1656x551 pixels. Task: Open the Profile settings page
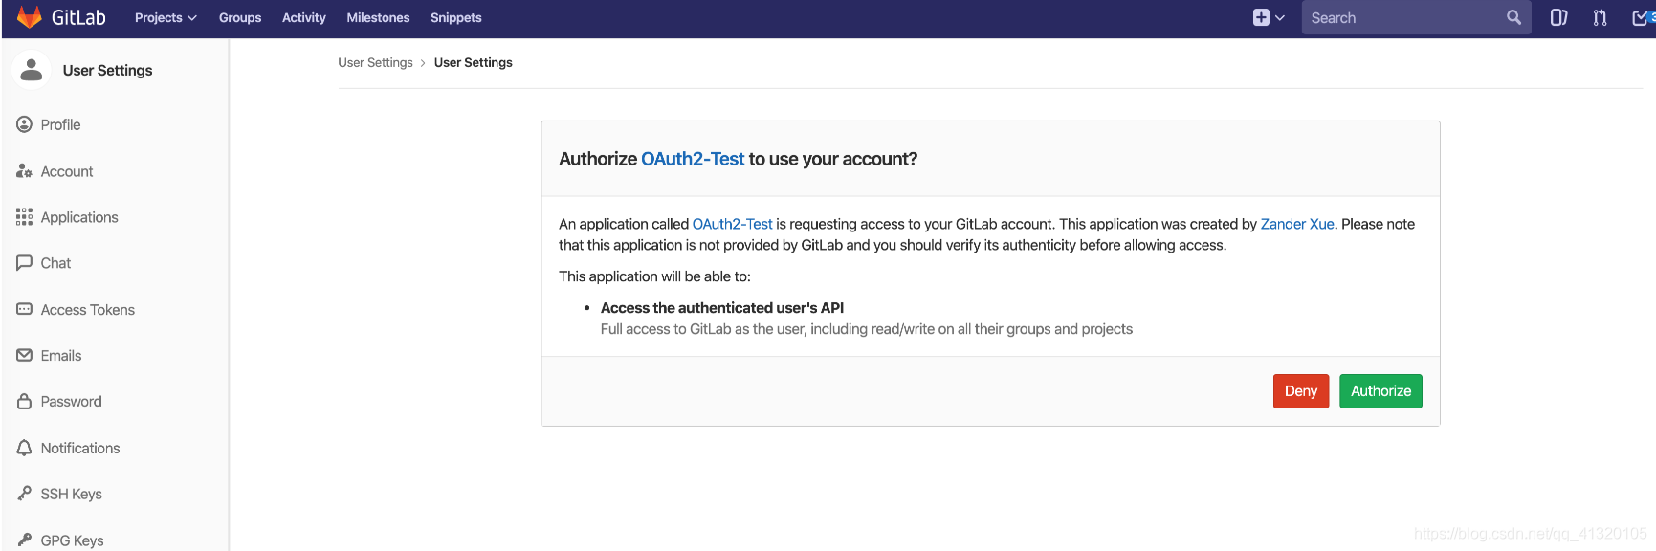coord(60,124)
